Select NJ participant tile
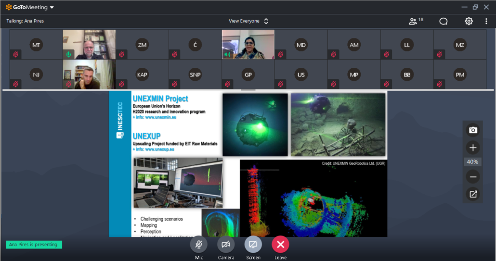This screenshot has width=496, height=261. (x=36, y=75)
